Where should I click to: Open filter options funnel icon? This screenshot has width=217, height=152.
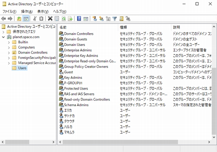pyautogui.click(x=115, y=18)
